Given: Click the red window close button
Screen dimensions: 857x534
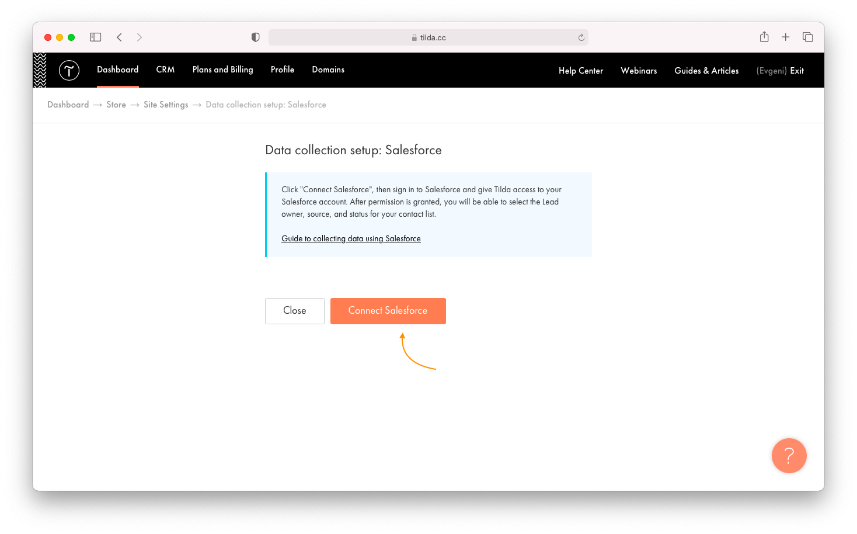Looking at the screenshot, I should [x=48, y=37].
